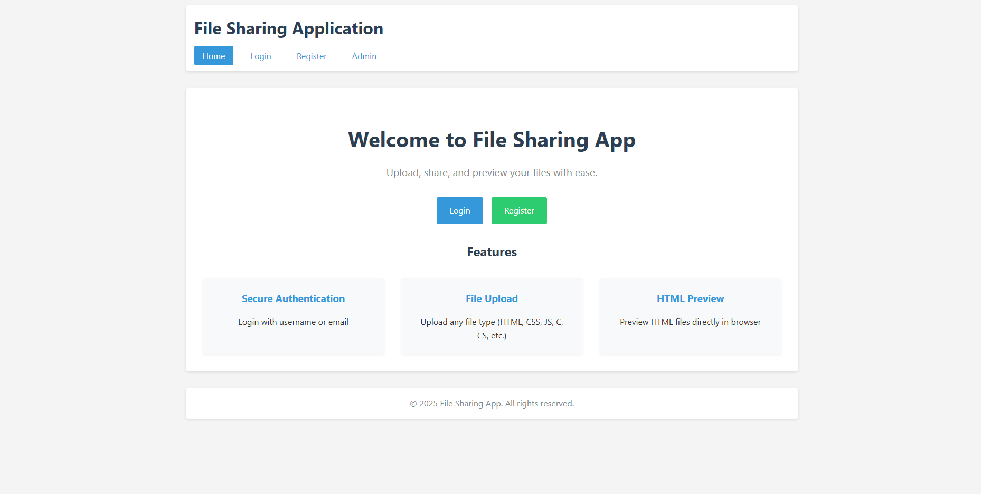Open the Admin navigation link
981x494 pixels.
[x=364, y=56]
